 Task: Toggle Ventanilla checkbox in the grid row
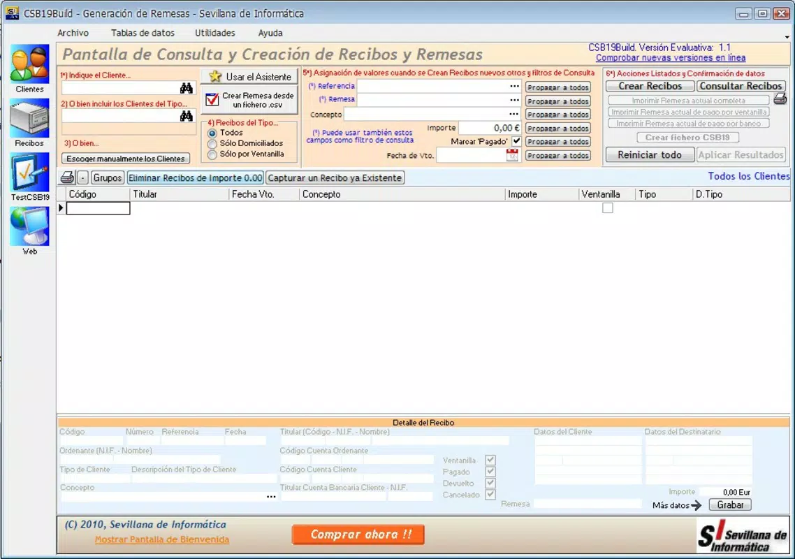pyautogui.click(x=607, y=208)
